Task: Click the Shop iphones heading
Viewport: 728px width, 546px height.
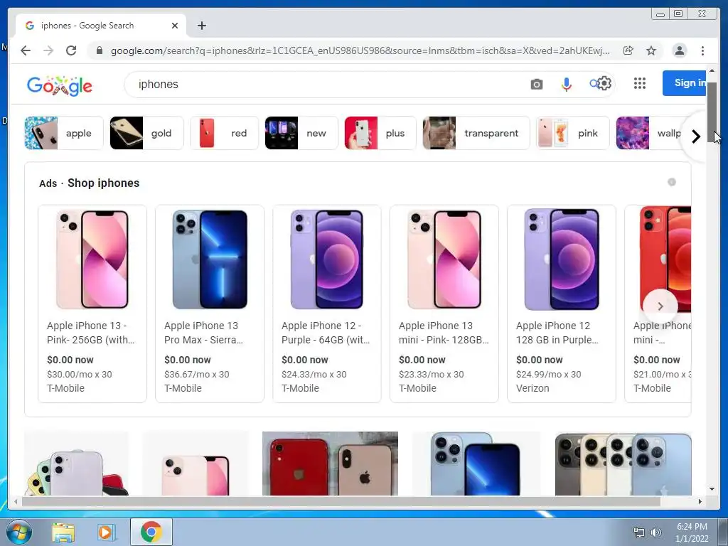Action: click(x=104, y=183)
